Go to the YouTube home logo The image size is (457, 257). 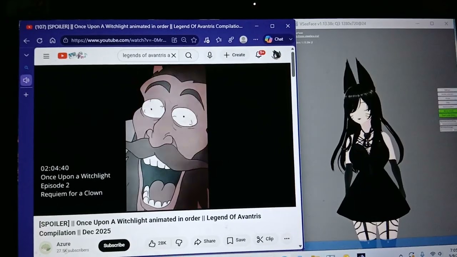pyautogui.click(x=72, y=55)
